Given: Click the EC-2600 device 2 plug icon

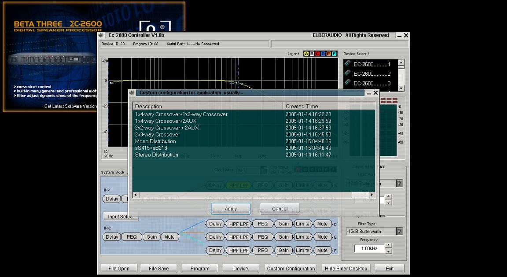Looking at the screenshot, I should (x=348, y=73).
